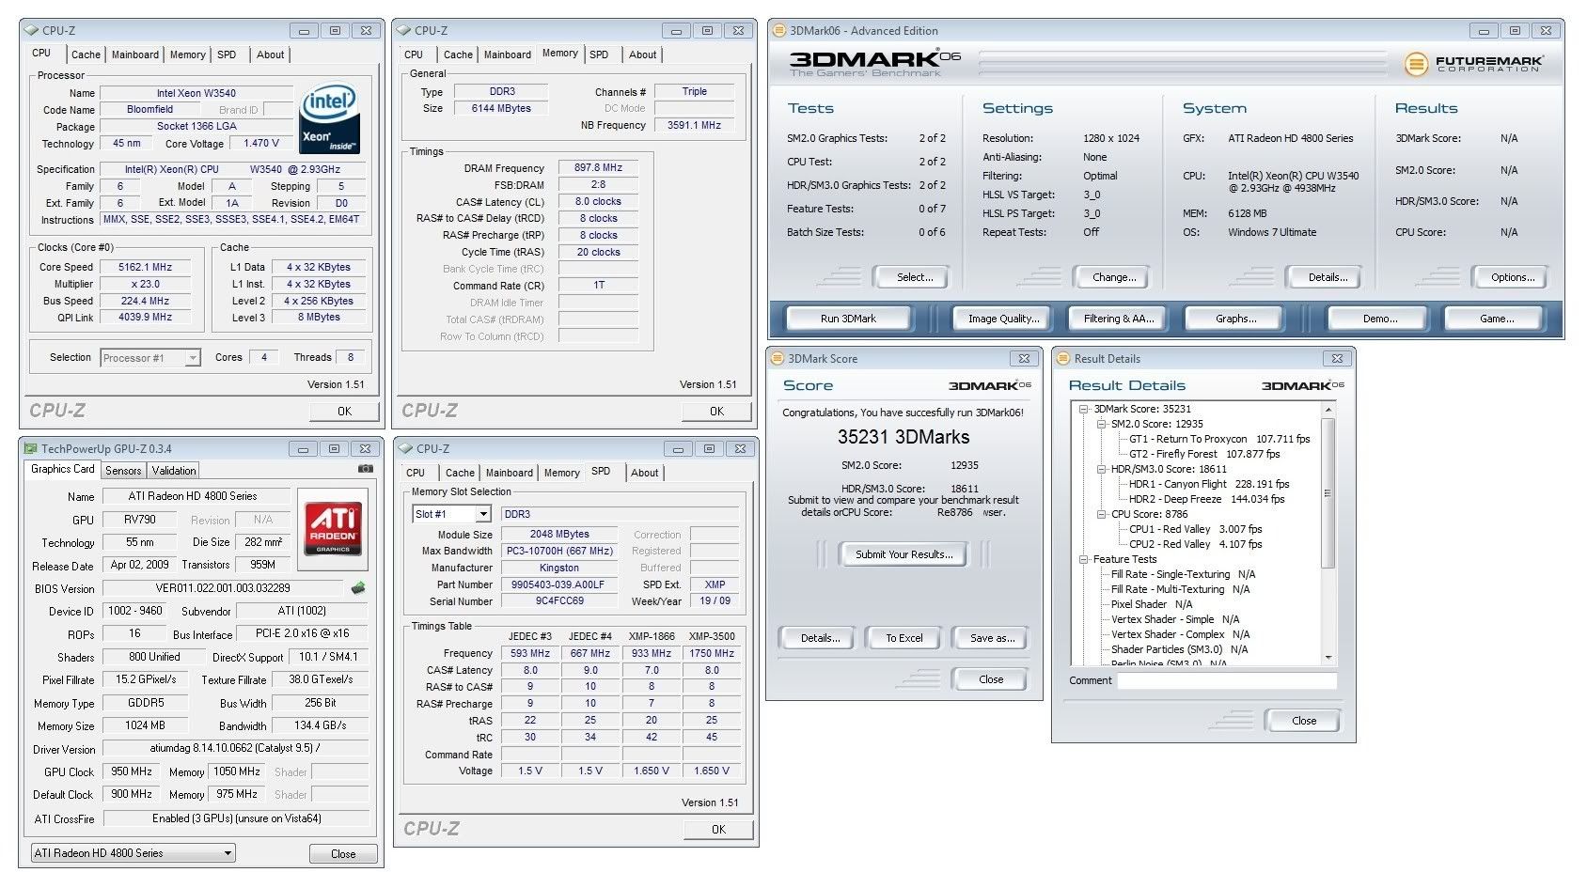Click OK in the CPU-Z SPD window
The height and width of the screenshot is (888, 1587).
(x=718, y=830)
